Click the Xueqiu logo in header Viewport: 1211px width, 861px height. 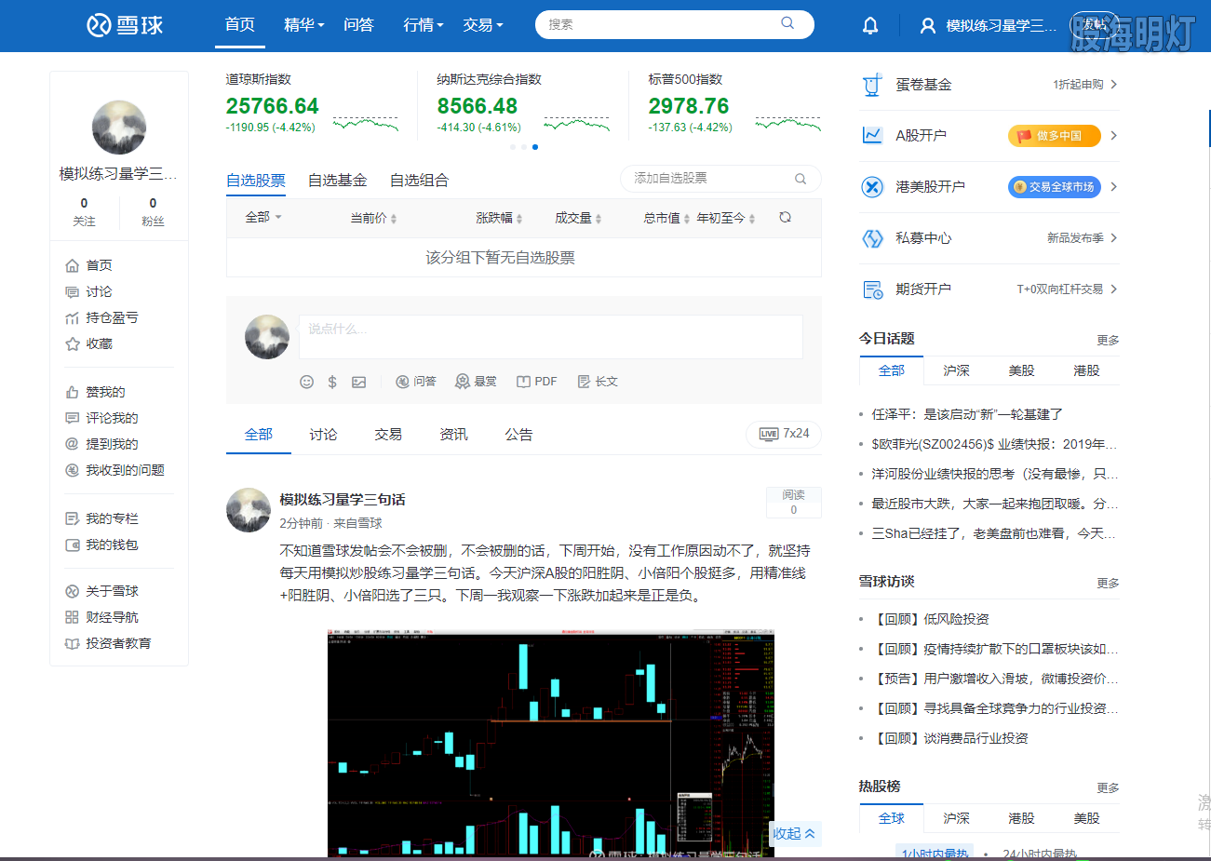coord(125,25)
